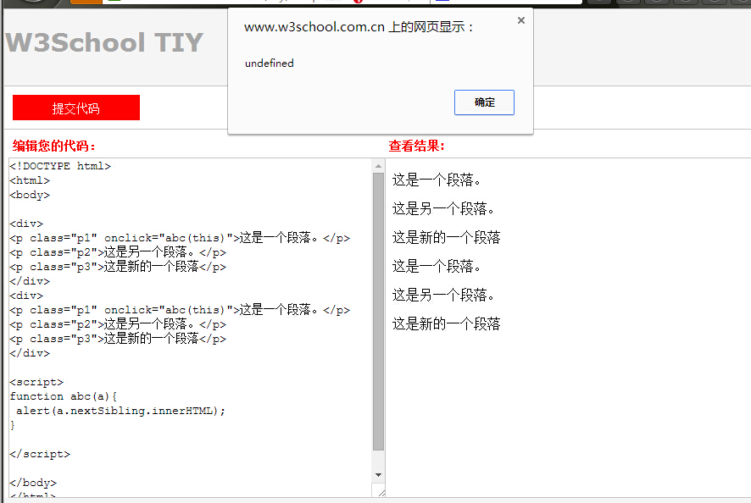Click the 编辑您的代码 label
This screenshot has height=503, width=751.
click(x=54, y=146)
